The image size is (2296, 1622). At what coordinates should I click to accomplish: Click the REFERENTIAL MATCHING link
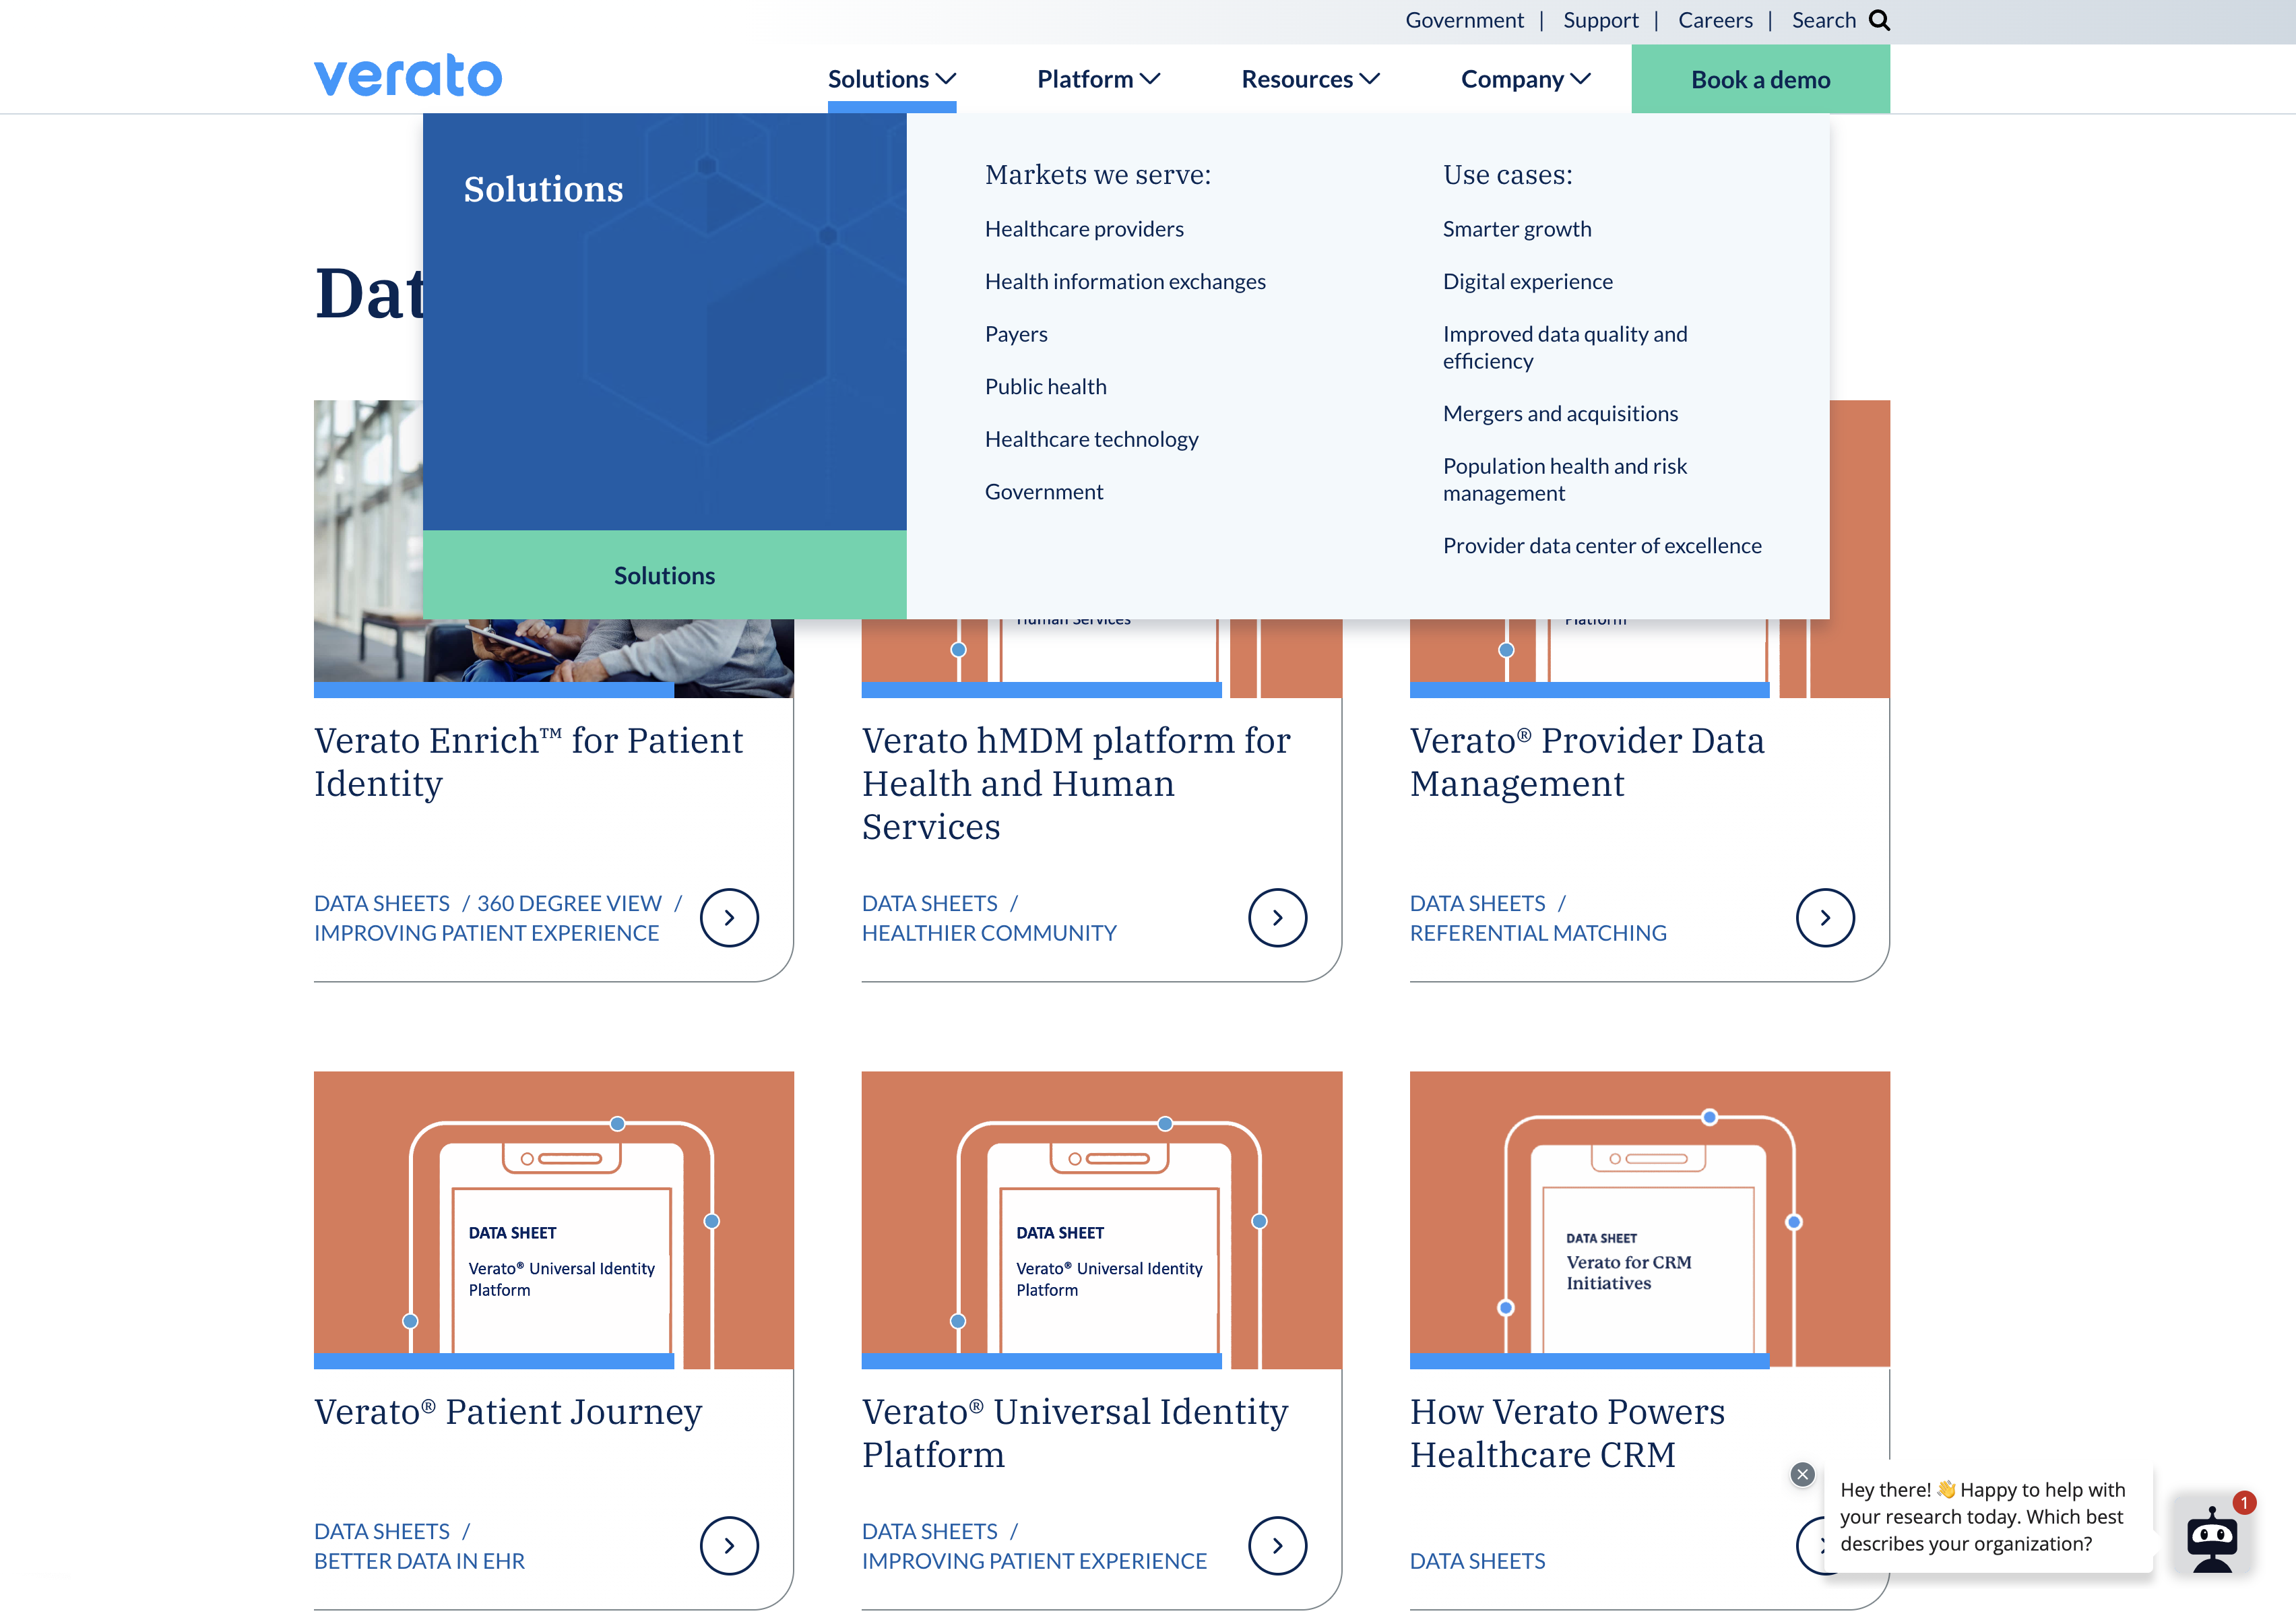coord(1538,933)
